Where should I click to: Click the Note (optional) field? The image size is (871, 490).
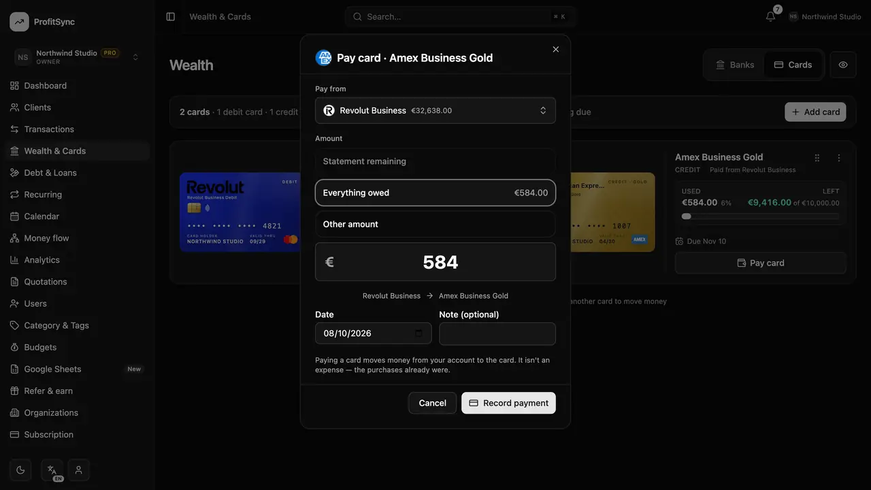click(497, 333)
